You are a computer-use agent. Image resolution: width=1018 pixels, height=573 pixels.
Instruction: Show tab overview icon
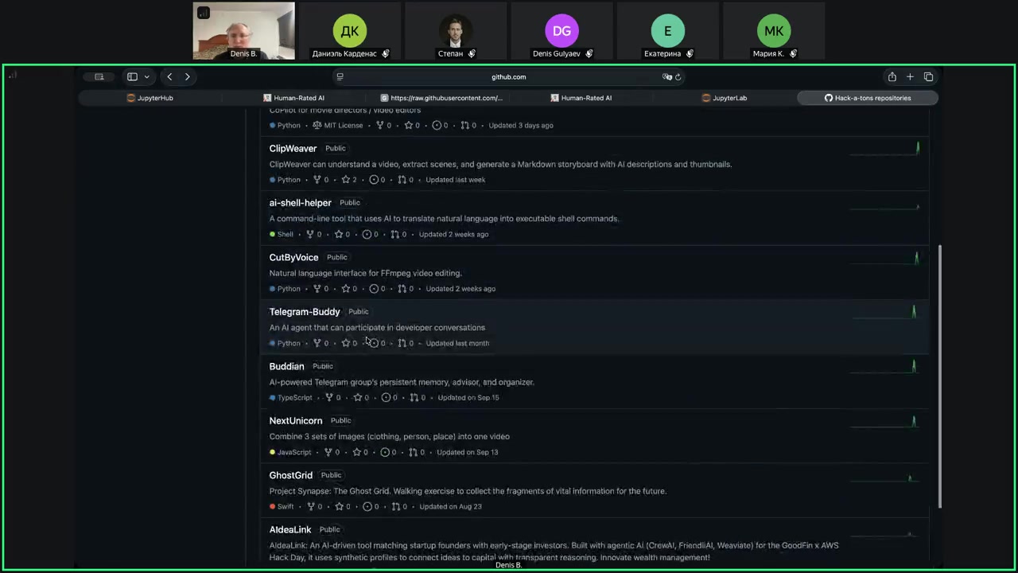click(928, 77)
